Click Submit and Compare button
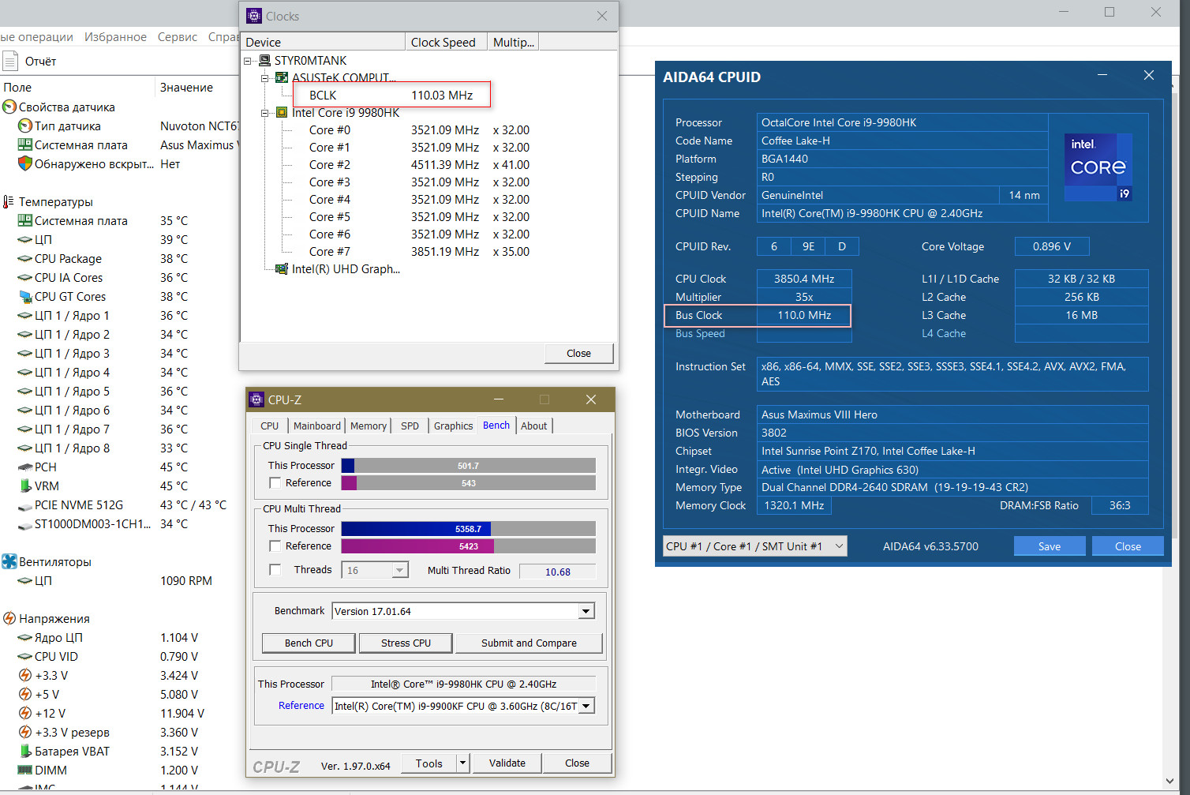1190x795 pixels. click(529, 643)
